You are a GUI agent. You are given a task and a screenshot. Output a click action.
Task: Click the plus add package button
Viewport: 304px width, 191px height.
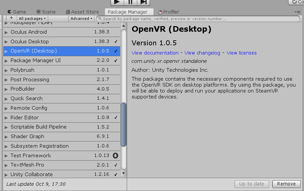(12, 18)
